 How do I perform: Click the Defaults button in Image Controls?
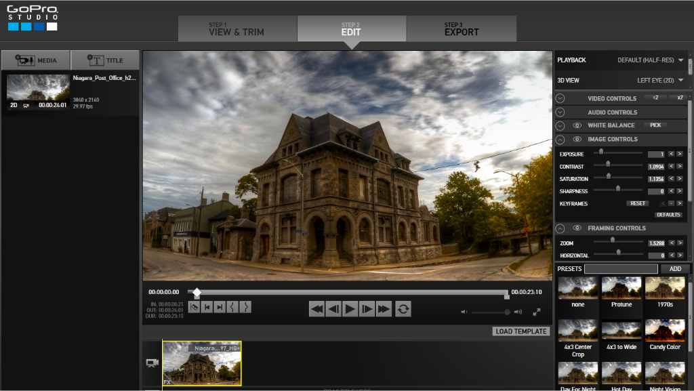coord(668,215)
